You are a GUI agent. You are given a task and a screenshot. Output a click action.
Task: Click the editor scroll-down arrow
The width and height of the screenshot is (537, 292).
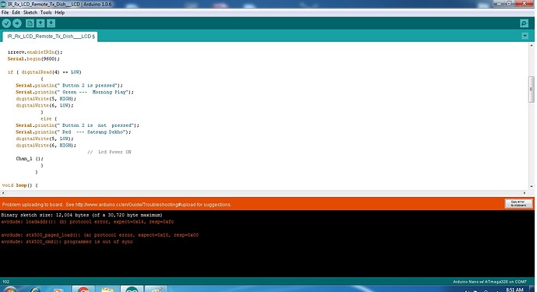(x=532, y=186)
